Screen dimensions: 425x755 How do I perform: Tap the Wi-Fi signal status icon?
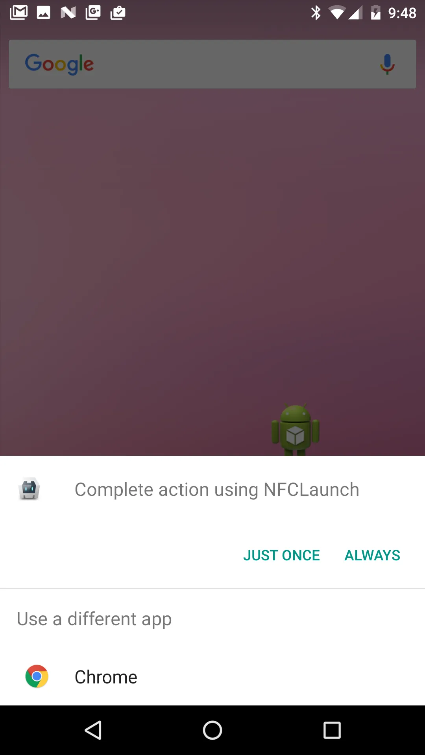[337, 13]
